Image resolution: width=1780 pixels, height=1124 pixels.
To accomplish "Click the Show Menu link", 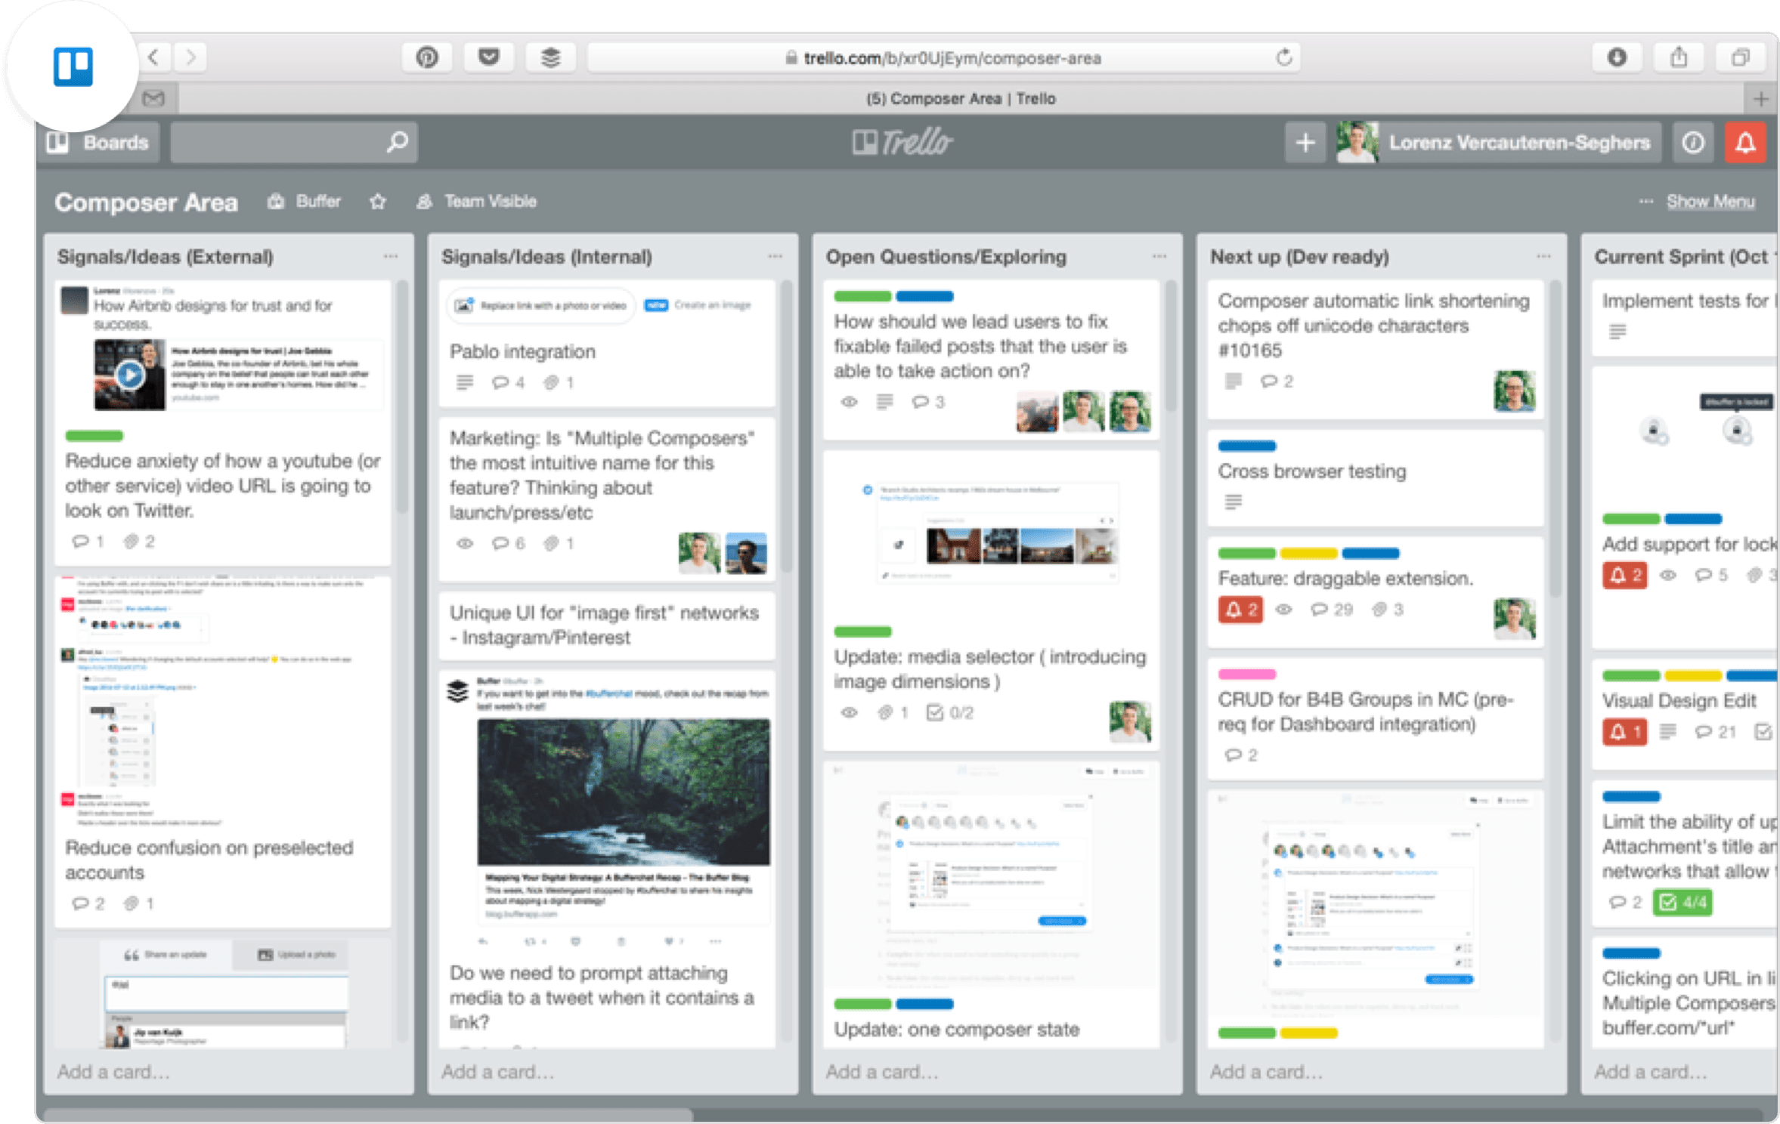I will pyautogui.click(x=1710, y=202).
